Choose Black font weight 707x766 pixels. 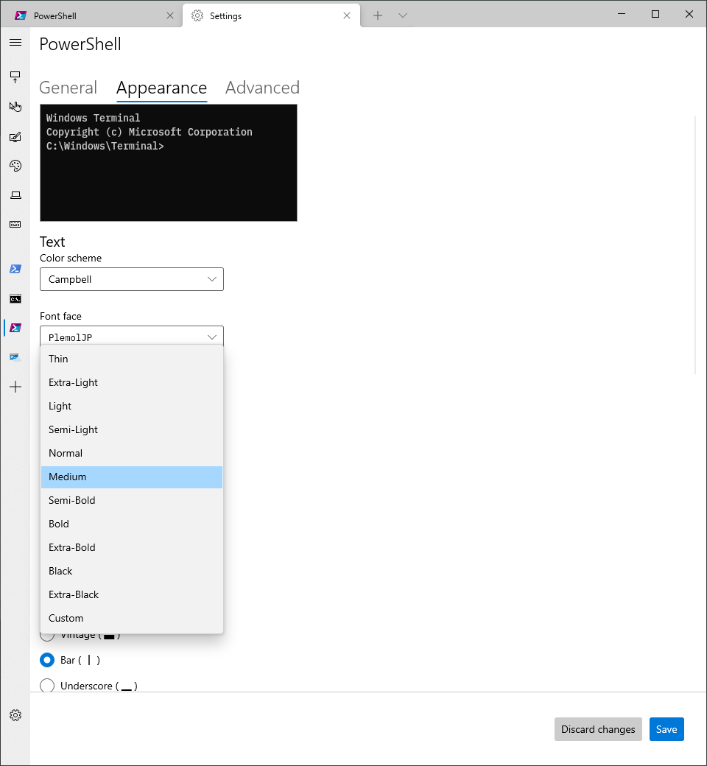[x=131, y=571]
